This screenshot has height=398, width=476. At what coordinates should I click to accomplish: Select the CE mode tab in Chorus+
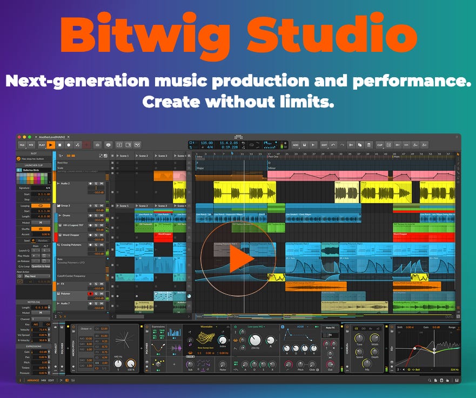coord(357,328)
